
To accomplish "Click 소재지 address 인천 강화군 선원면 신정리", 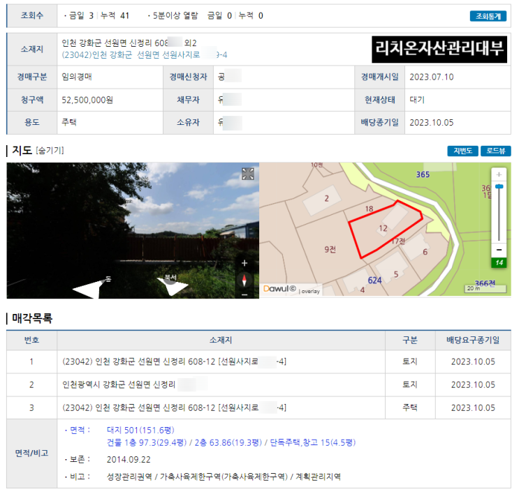I will [129, 43].
